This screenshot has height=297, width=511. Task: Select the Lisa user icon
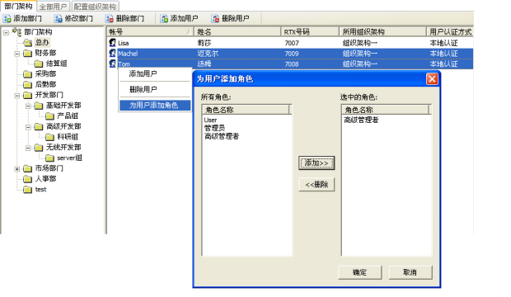(x=112, y=43)
